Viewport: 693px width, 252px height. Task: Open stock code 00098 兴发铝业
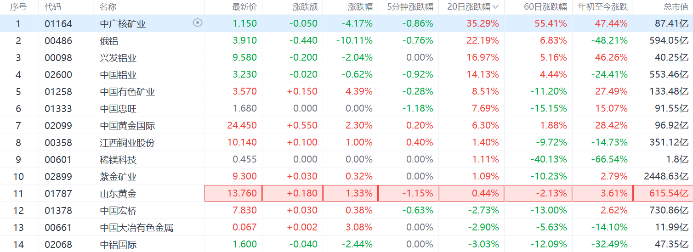point(58,57)
